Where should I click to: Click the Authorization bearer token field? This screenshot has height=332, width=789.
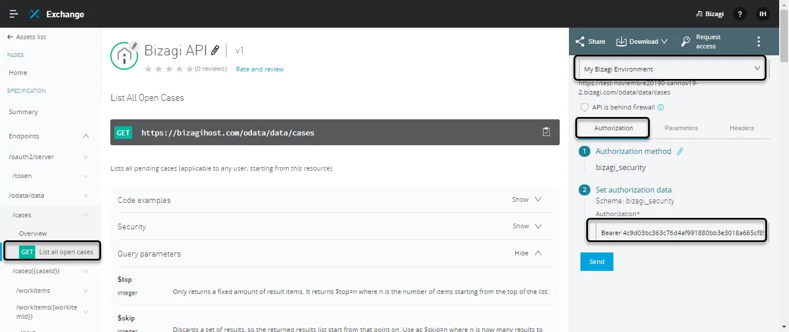tap(678, 233)
